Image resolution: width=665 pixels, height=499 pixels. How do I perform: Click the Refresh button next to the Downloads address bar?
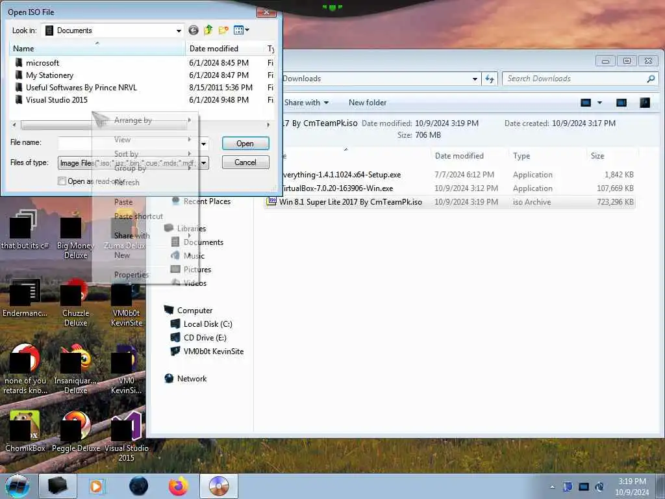(490, 79)
